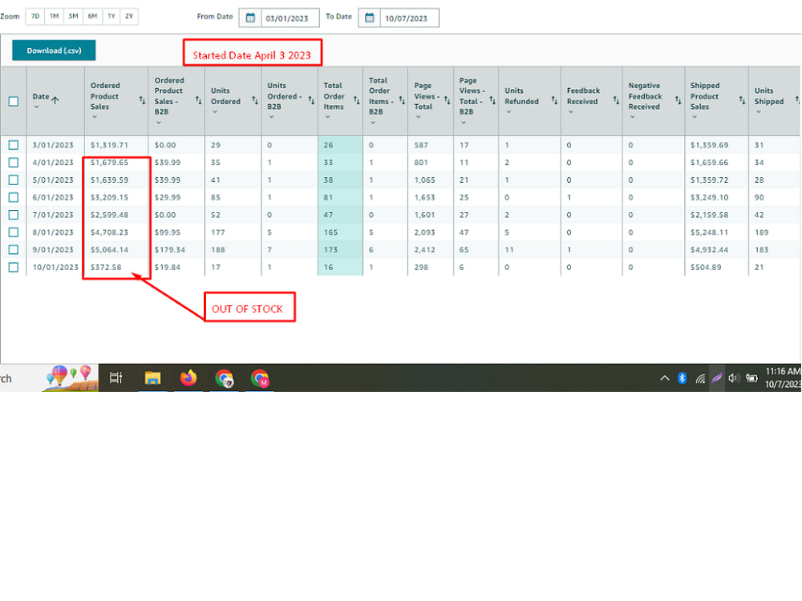The height and width of the screenshot is (601, 802).
Task: Check the row for 7/01/2023
Action: (x=14, y=215)
